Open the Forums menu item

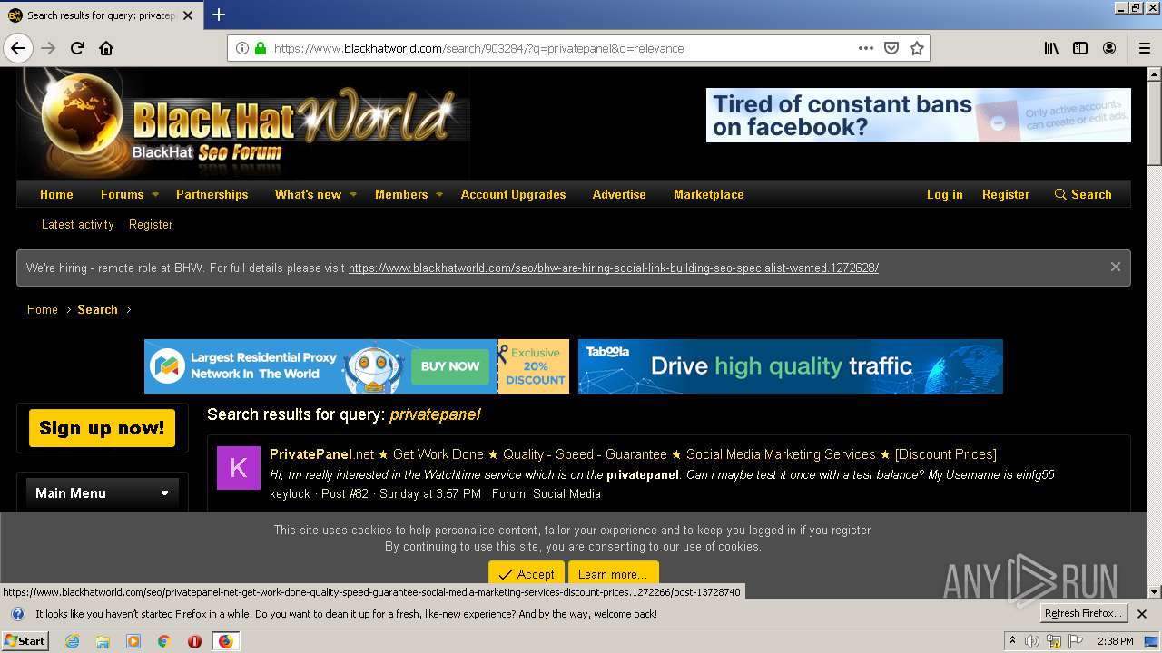click(x=122, y=194)
